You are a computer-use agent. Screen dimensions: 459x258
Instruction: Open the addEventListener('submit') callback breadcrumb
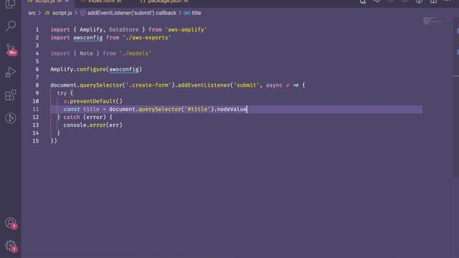tap(132, 13)
